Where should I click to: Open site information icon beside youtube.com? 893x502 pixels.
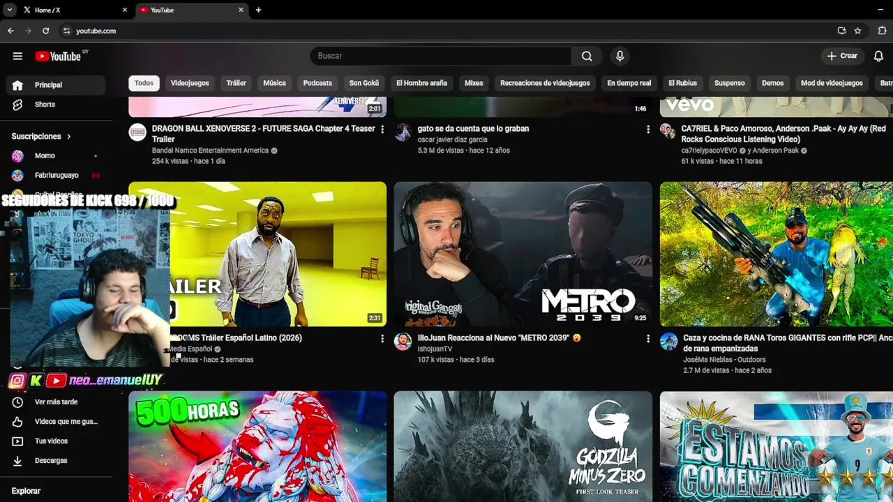click(67, 31)
